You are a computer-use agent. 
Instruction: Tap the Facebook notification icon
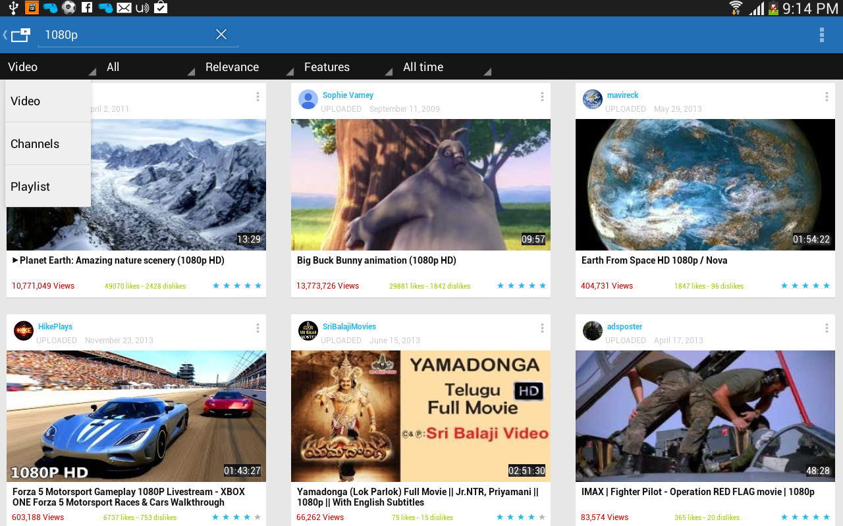(x=87, y=8)
